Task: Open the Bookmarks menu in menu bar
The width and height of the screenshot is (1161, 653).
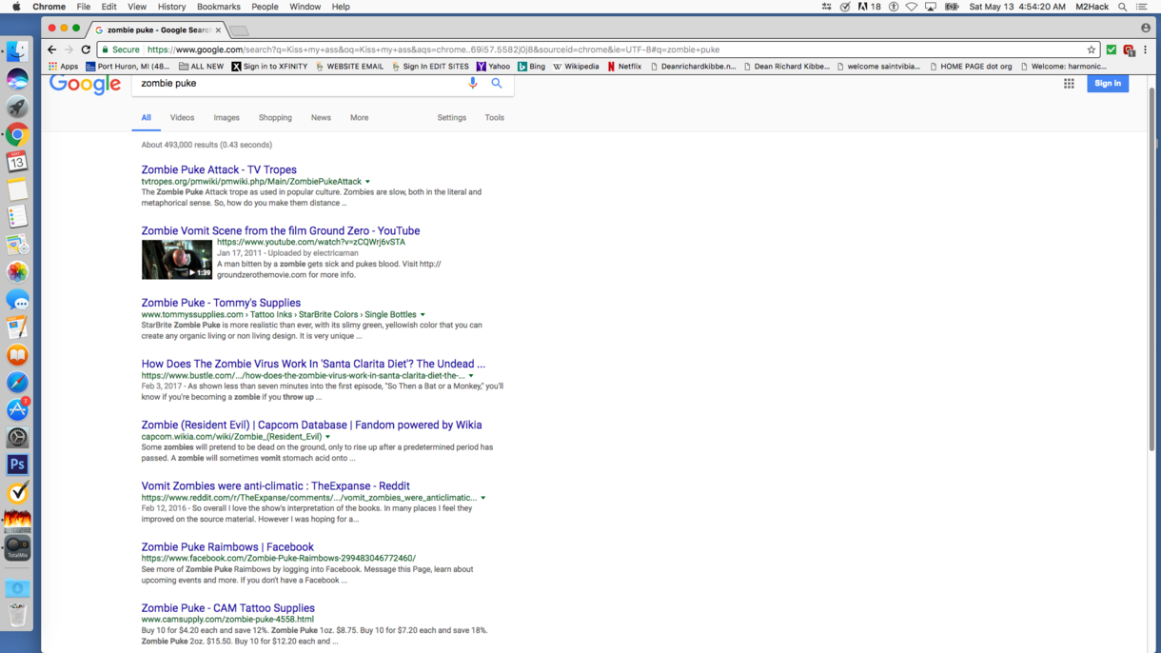Action: pyautogui.click(x=218, y=7)
